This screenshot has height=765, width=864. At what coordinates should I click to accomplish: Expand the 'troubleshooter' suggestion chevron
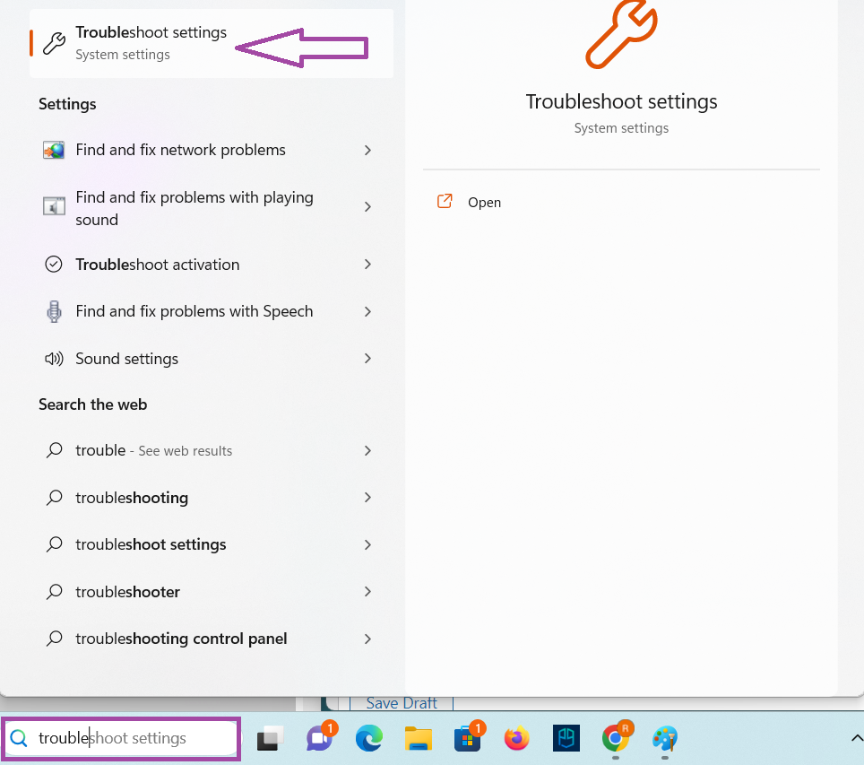367,592
